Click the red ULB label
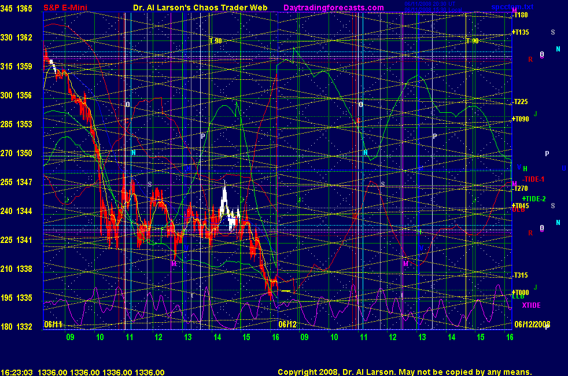 pyautogui.click(x=519, y=210)
